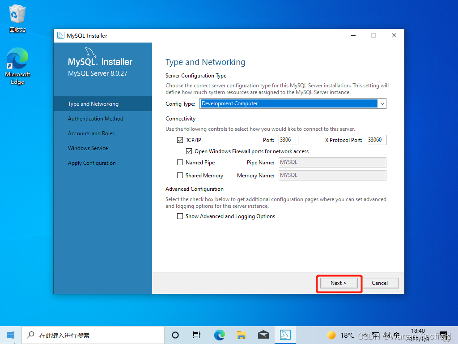This screenshot has height=344, width=458.
Task: Enable the Named Pipe checkbox
Action: click(x=180, y=162)
